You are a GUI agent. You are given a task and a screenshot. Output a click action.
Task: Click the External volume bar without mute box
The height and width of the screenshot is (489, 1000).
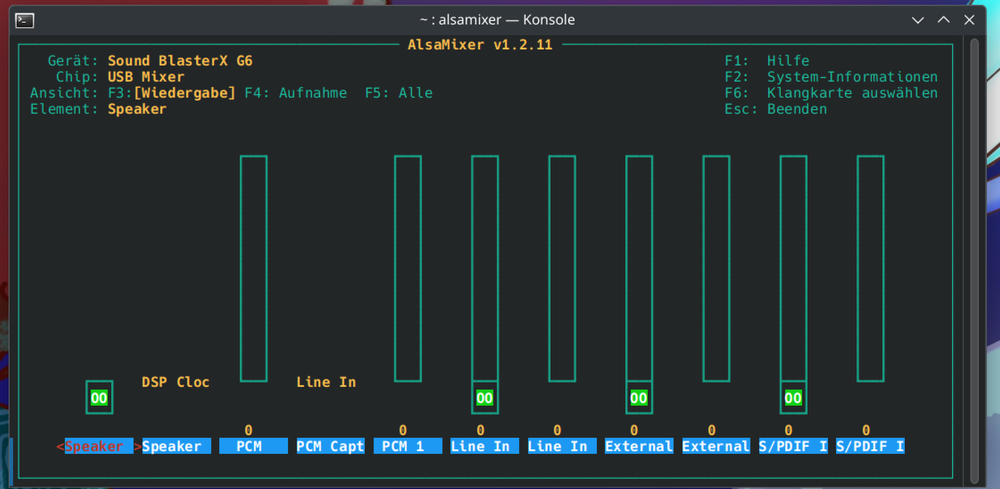coord(716,268)
